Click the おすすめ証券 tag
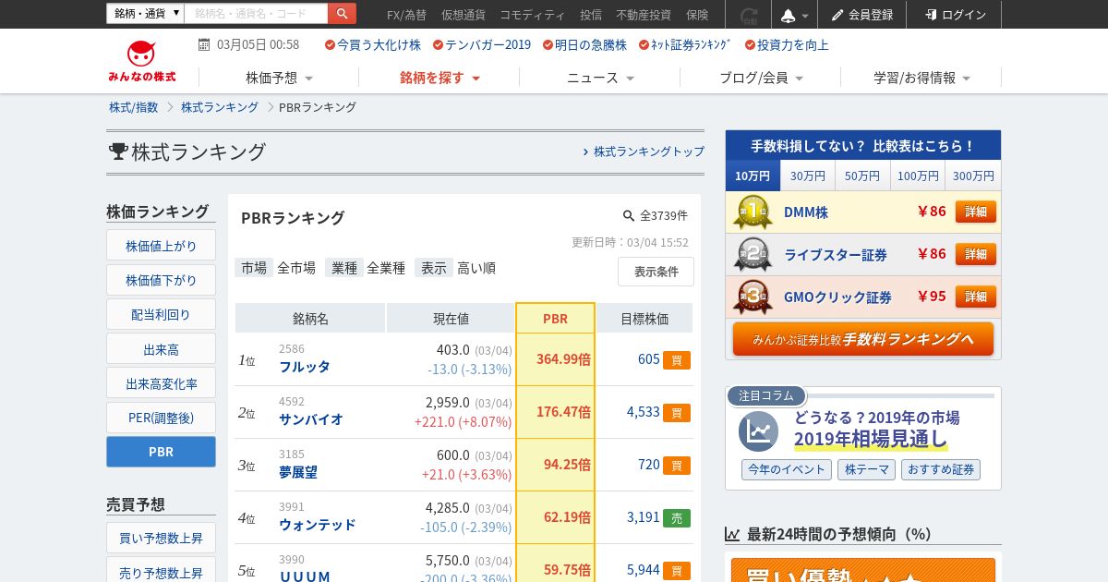 pos(941,469)
